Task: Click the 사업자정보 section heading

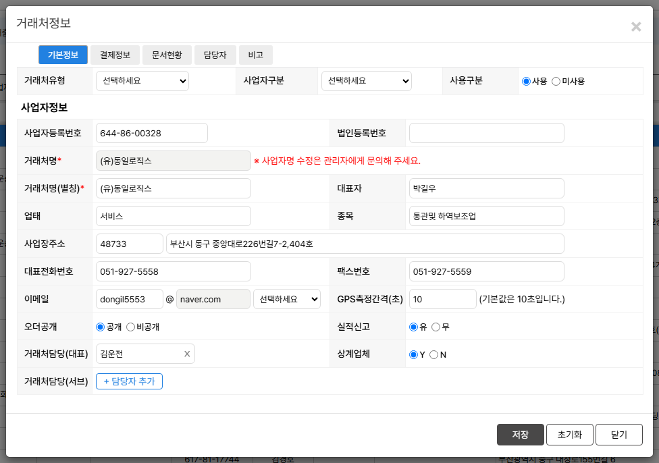Action: 45,107
